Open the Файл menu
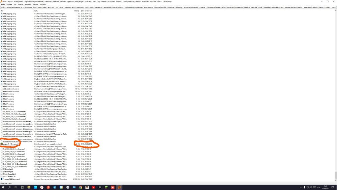Viewport: 337px width, 190px height. click(x=3, y=4)
